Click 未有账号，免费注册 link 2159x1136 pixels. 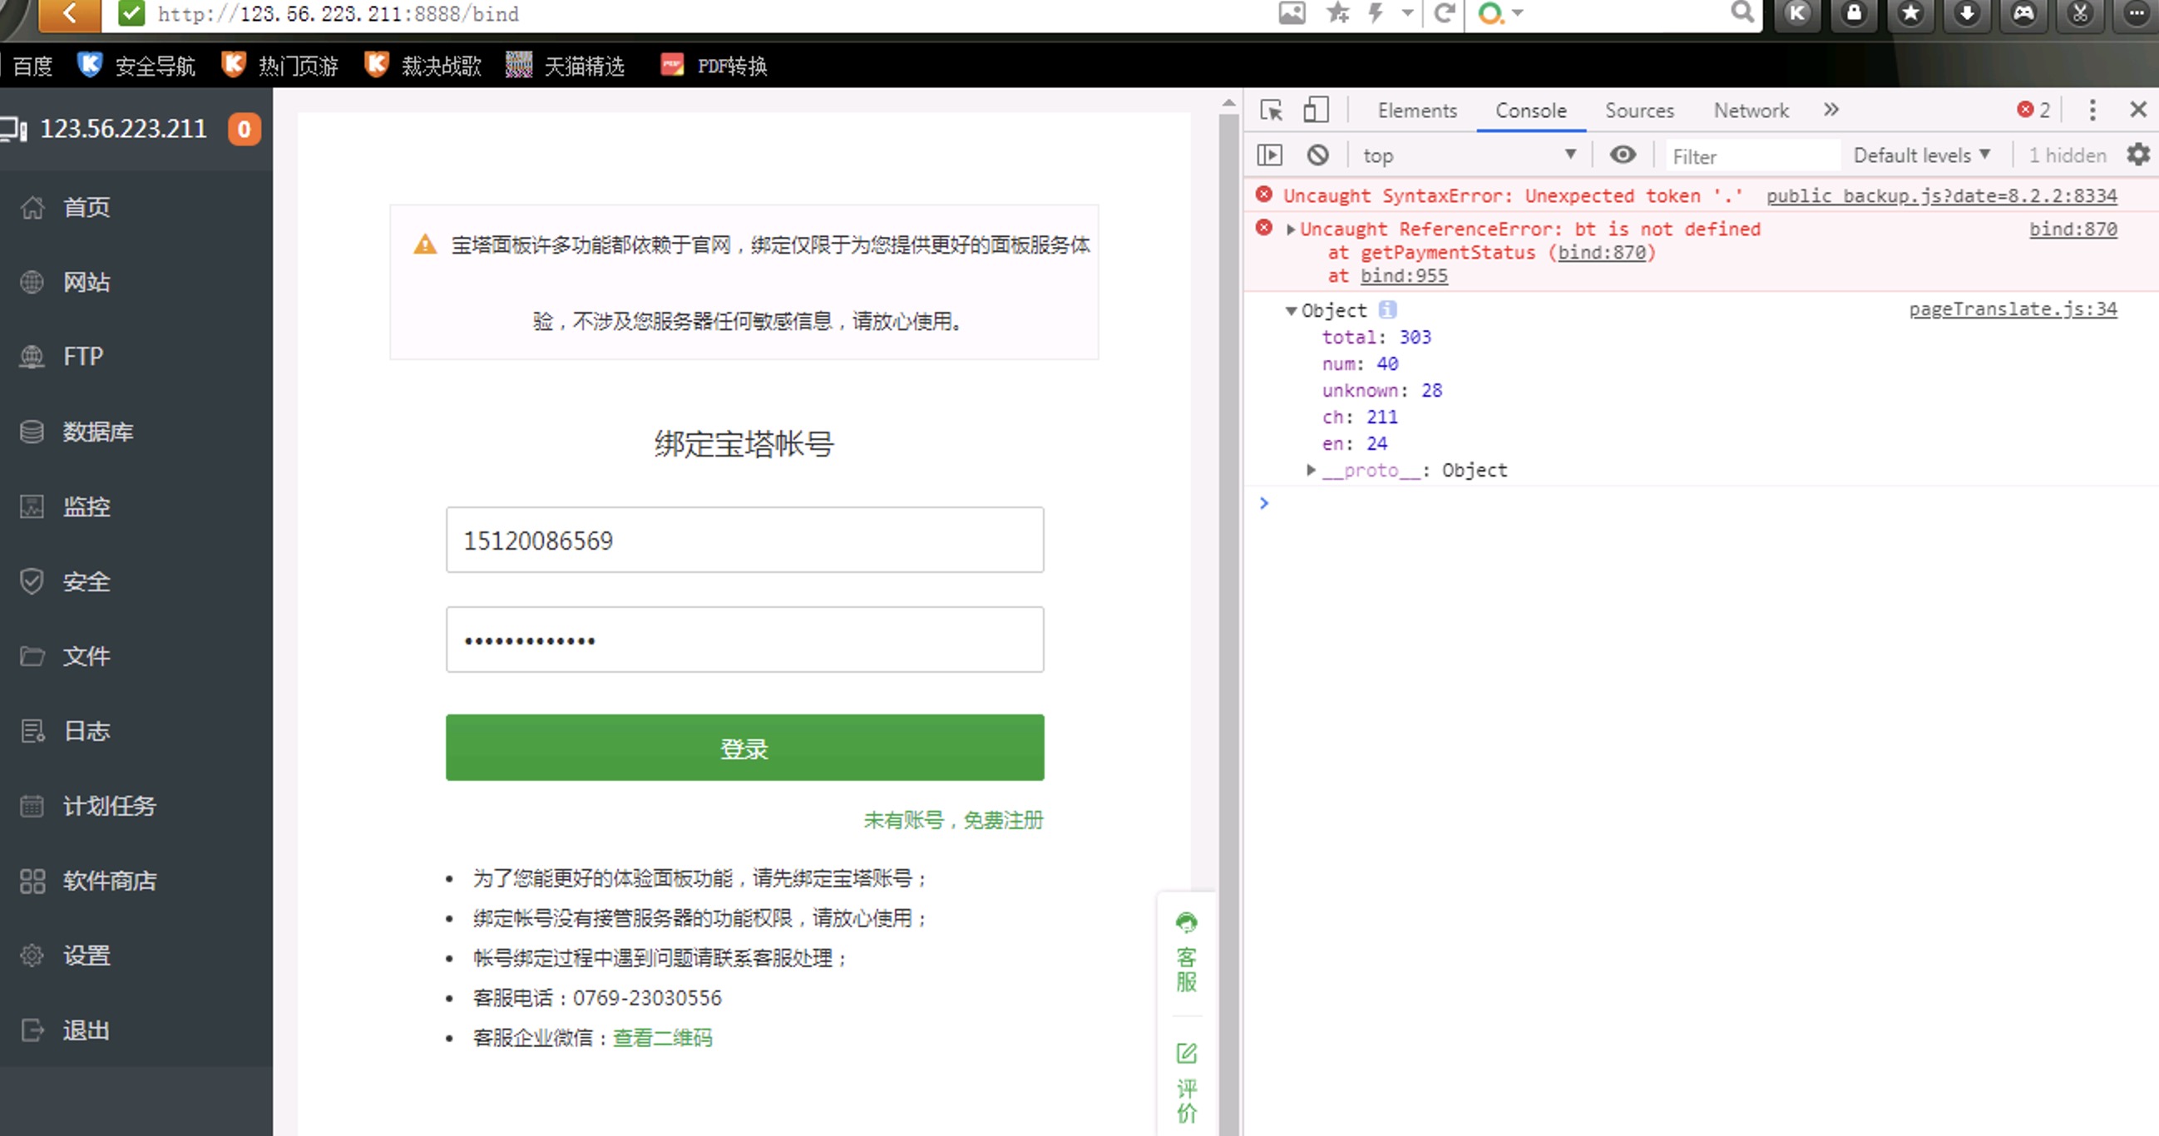click(x=954, y=820)
